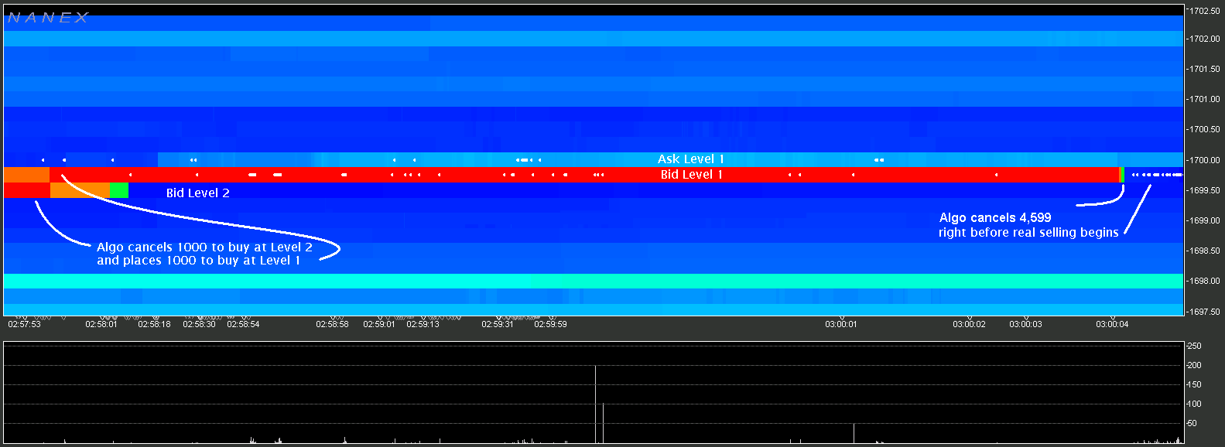Click the orange segment on Bid Level 2 row
The height and width of the screenshot is (447, 1225).
80,190
